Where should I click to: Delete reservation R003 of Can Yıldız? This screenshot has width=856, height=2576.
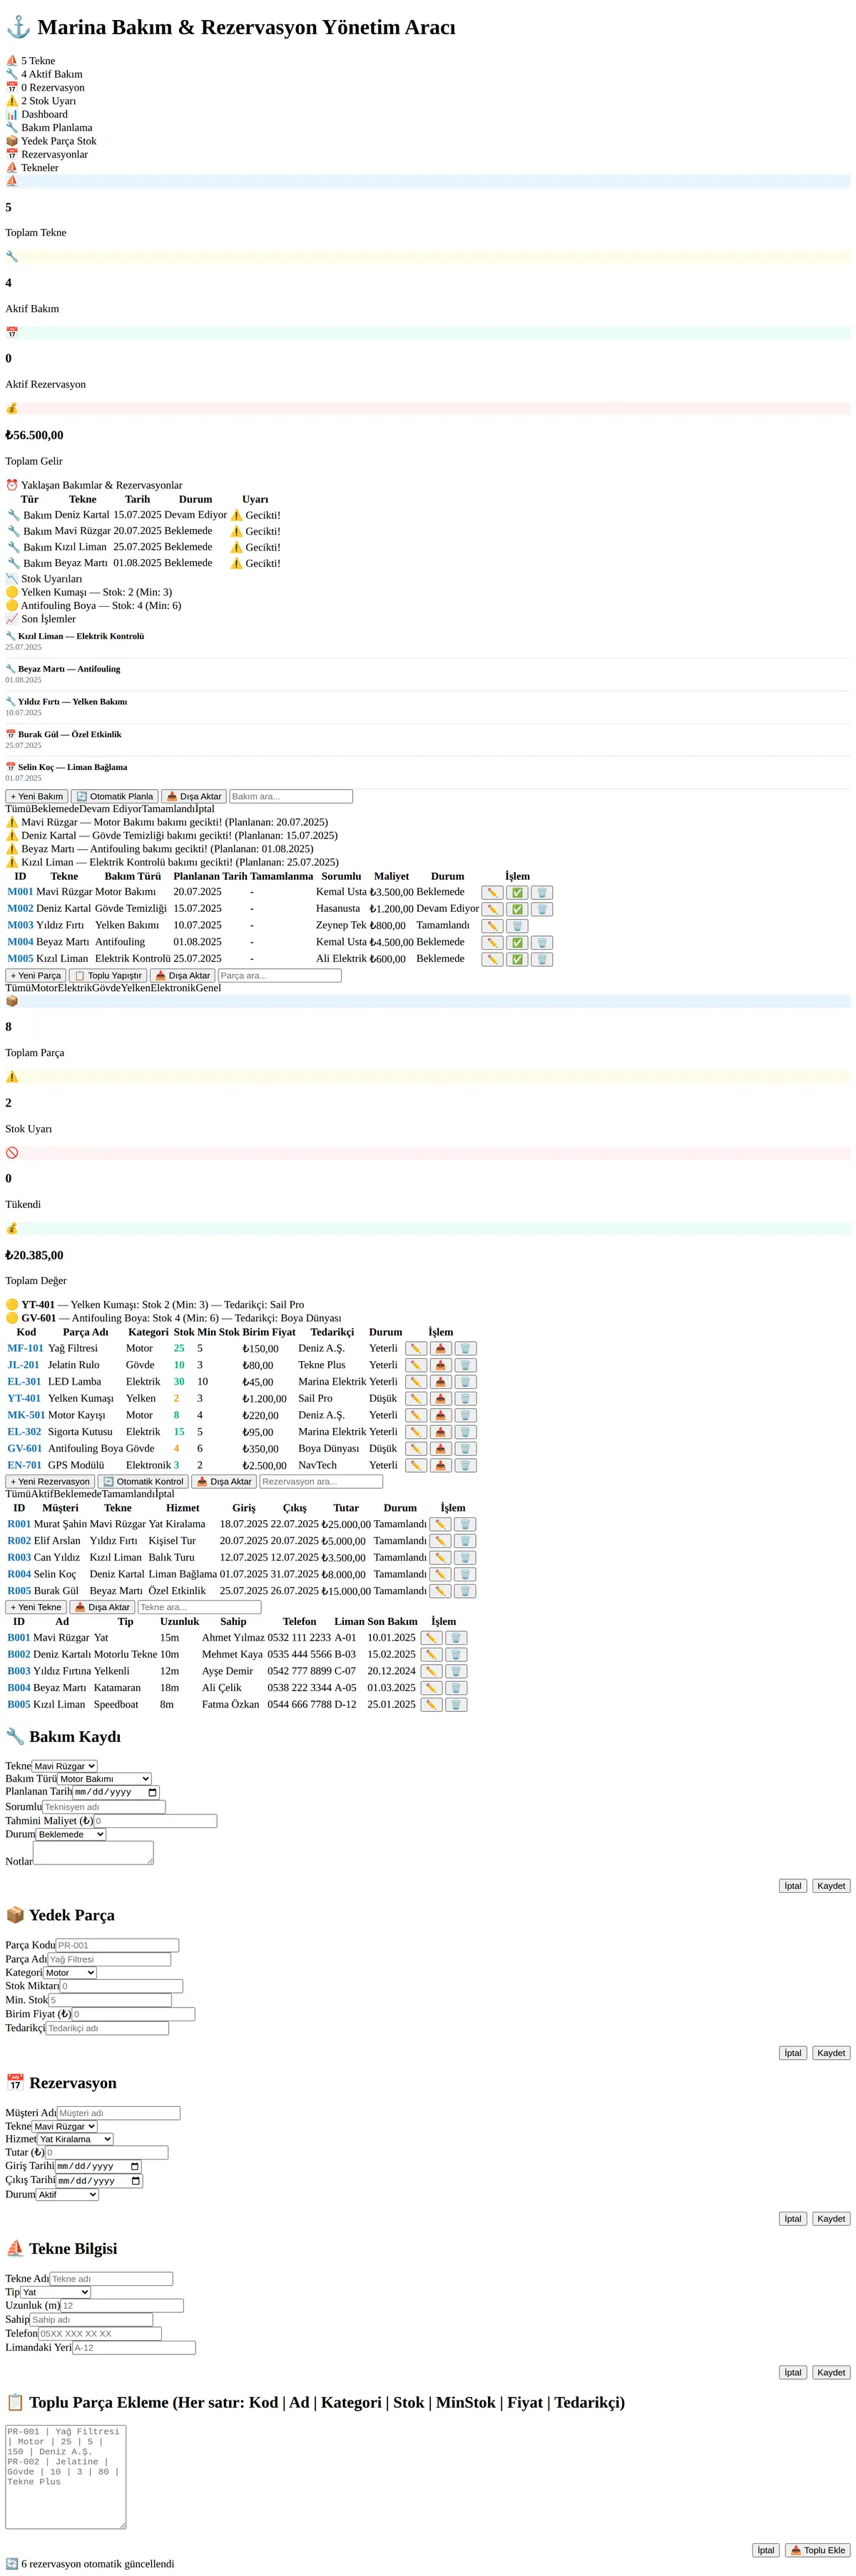pos(465,1558)
